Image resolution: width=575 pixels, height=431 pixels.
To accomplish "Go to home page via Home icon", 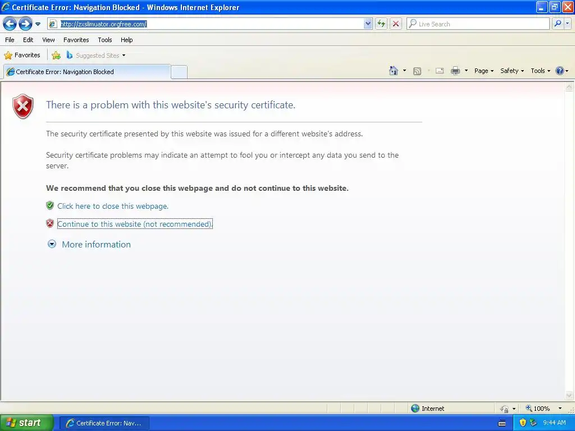I will [394, 71].
